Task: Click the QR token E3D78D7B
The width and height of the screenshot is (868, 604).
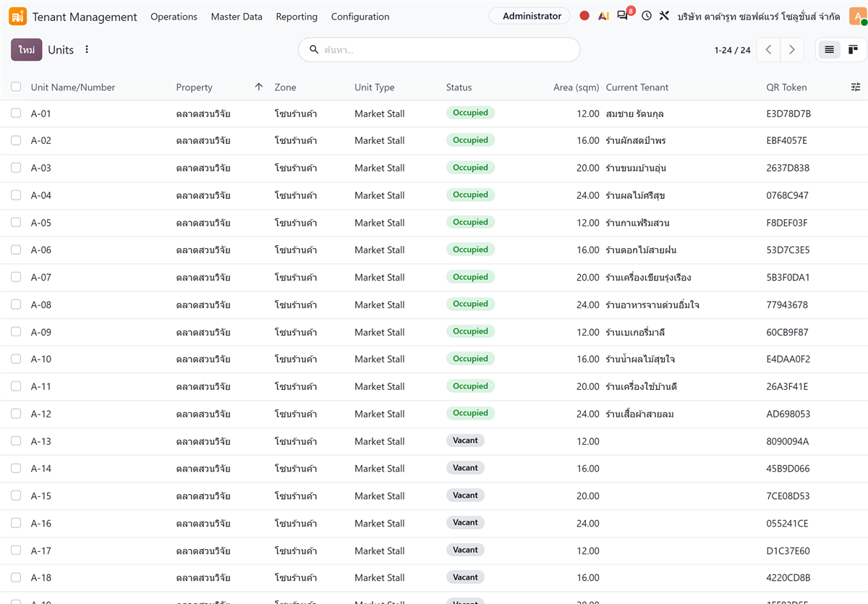Action: pyautogui.click(x=788, y=114)
